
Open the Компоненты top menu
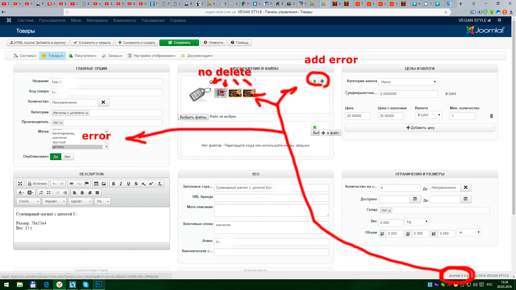pyautogui.click(x=124, y=20)
